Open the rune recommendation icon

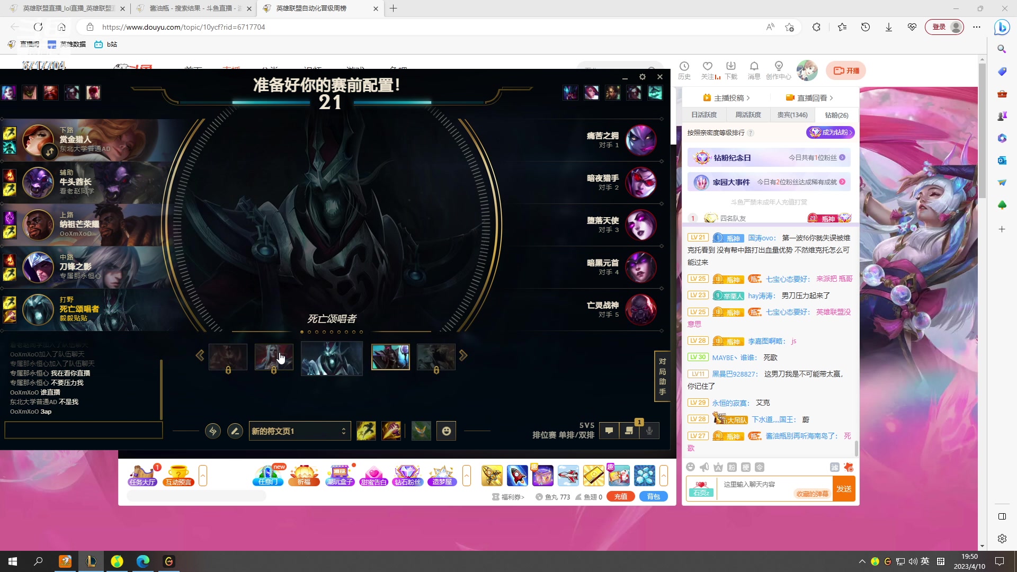click(213, 431)
